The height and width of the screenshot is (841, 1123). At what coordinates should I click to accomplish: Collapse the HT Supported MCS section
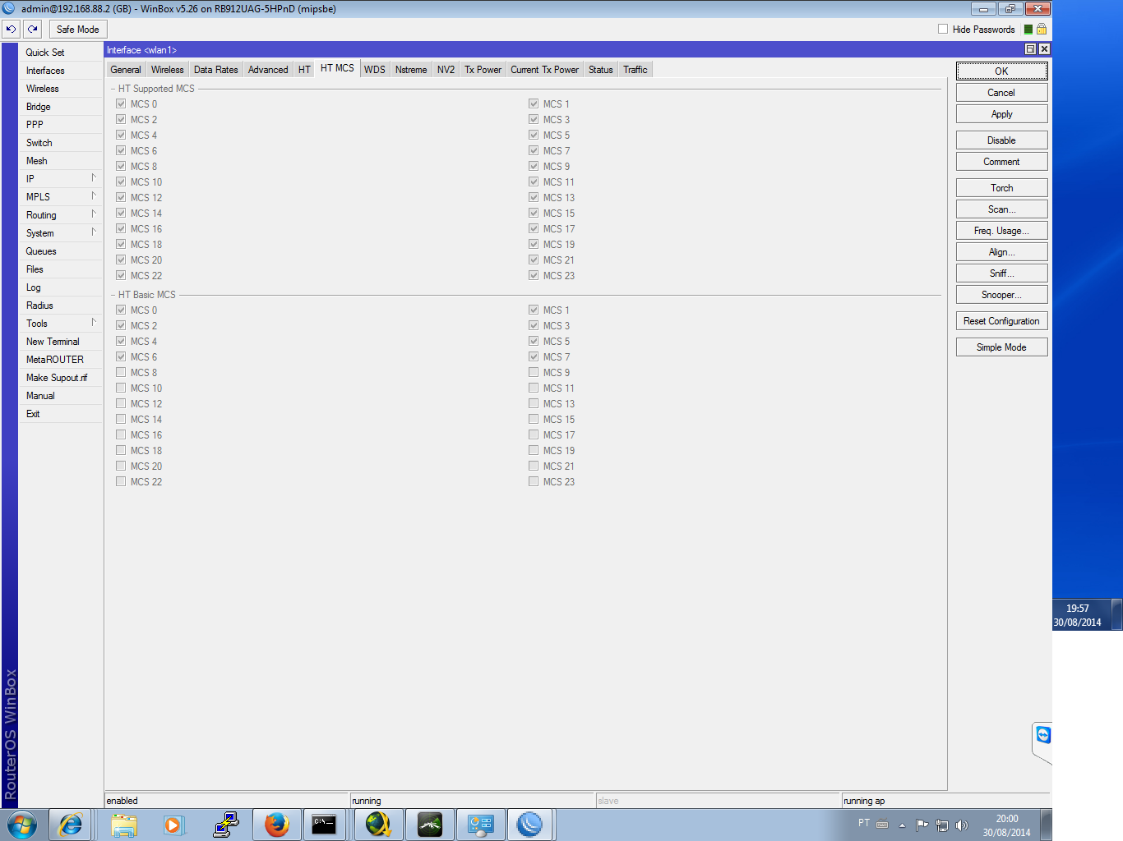click(113, 89)
